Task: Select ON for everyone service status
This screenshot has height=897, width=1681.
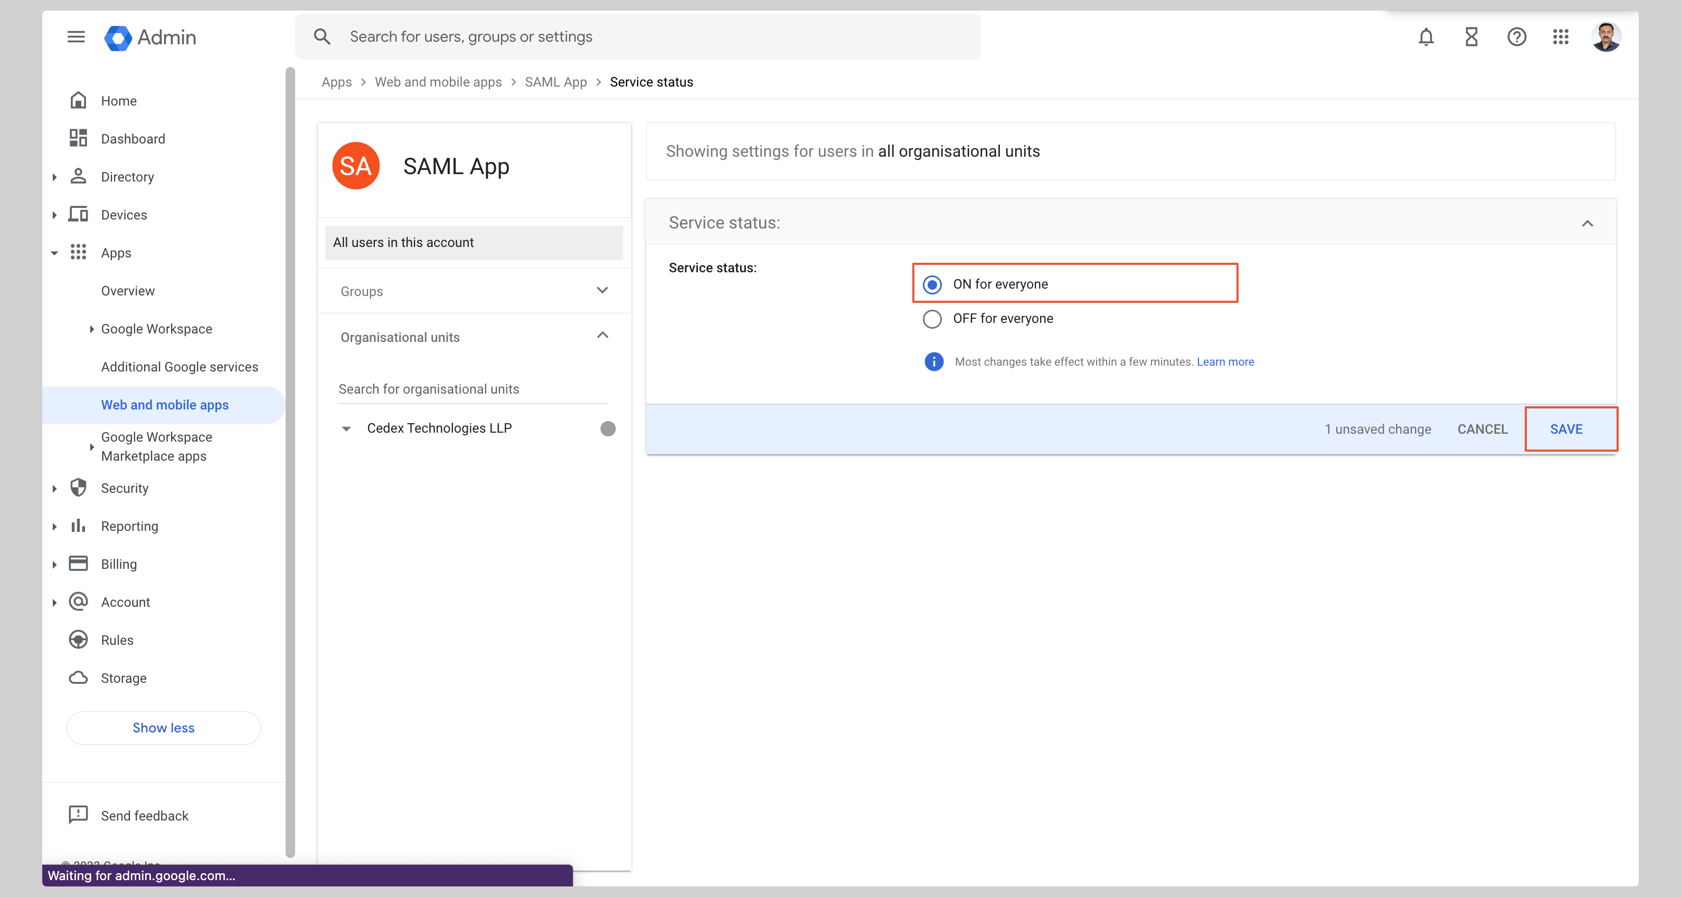Action: pos(932,284)
